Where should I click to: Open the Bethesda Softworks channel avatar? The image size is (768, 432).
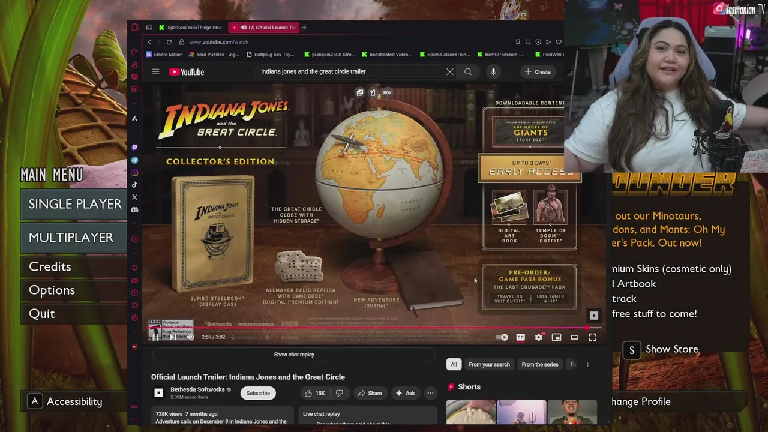click(158, 393)
